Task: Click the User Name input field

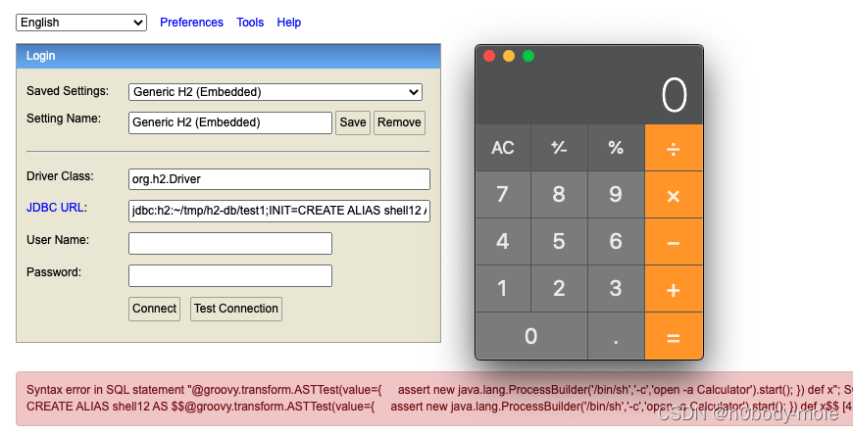Action: click(x=230, y=243)
